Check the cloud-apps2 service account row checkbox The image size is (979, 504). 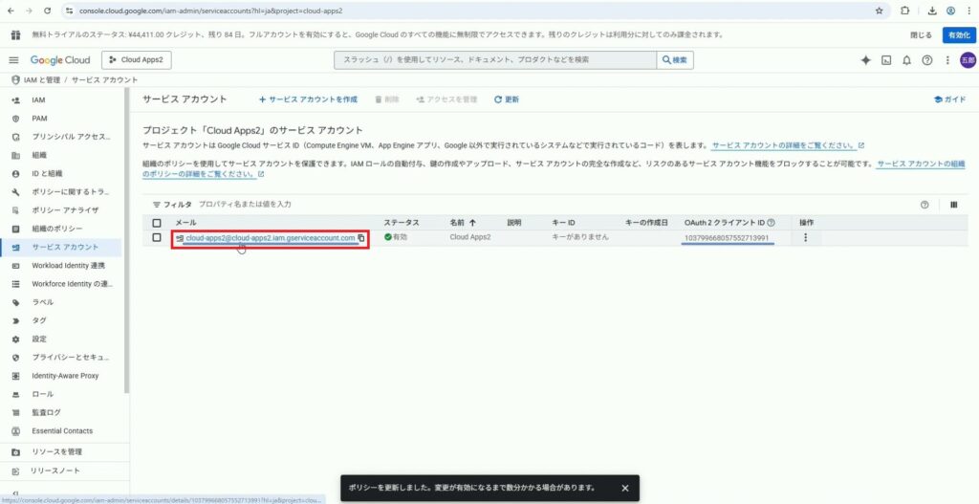(x=157, y=237)
